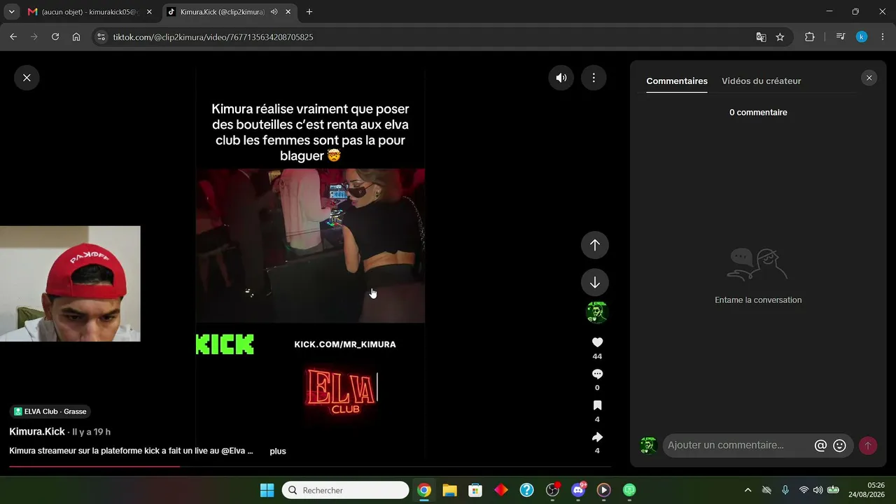Check the battery status icon
The height and width of the screenshot is (504, 896).
click(x=833, y=490)
